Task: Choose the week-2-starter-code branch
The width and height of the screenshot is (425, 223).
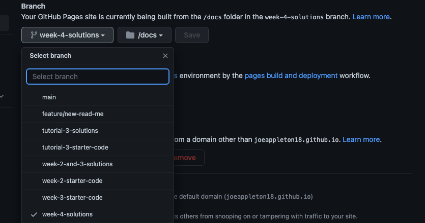Action: point(98,181)
